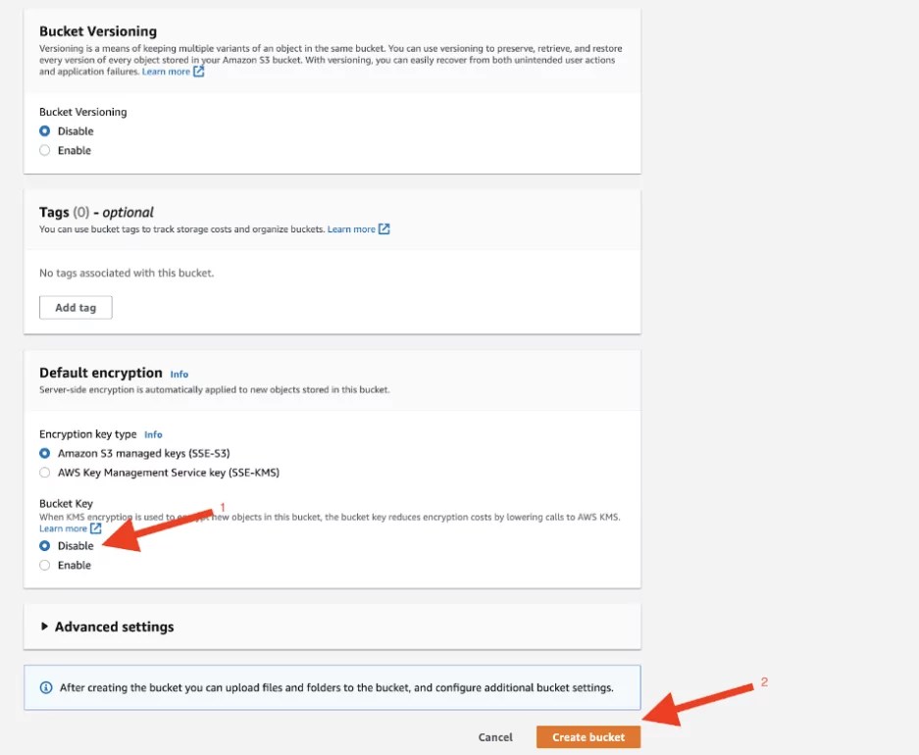Cancel the bucket creation

pos(495,736)
